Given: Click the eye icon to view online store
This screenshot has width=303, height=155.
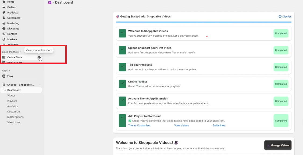Looking at the screenshot, I should coord(39,57).
